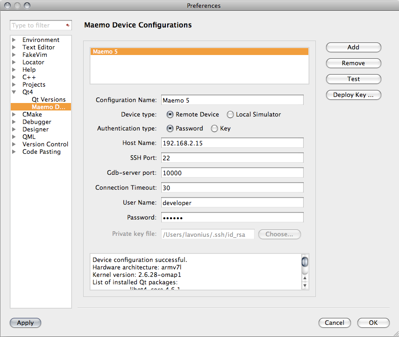This screenshot has height=337, width=399.
Task: Focus the Type to filter box
Action: point(36,26)
